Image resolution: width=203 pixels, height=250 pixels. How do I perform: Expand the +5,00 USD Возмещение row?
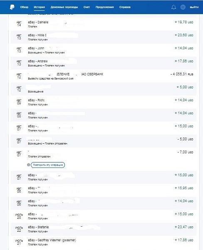pos(104,89)
